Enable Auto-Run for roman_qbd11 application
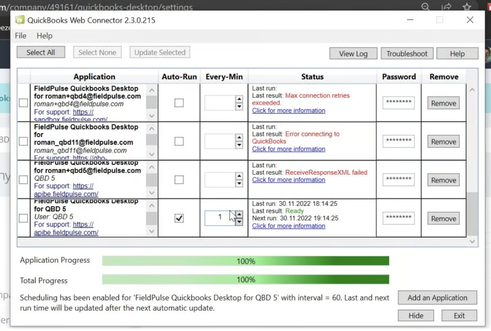 [x=179, y=141]
